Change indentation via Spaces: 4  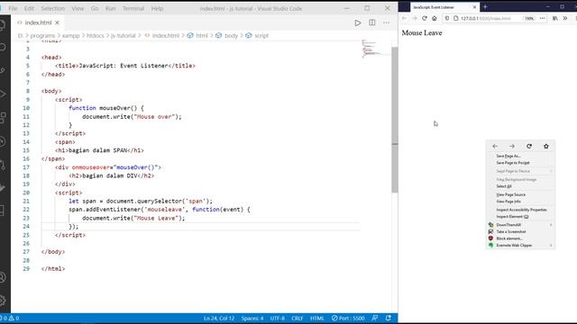click(252, 318)
